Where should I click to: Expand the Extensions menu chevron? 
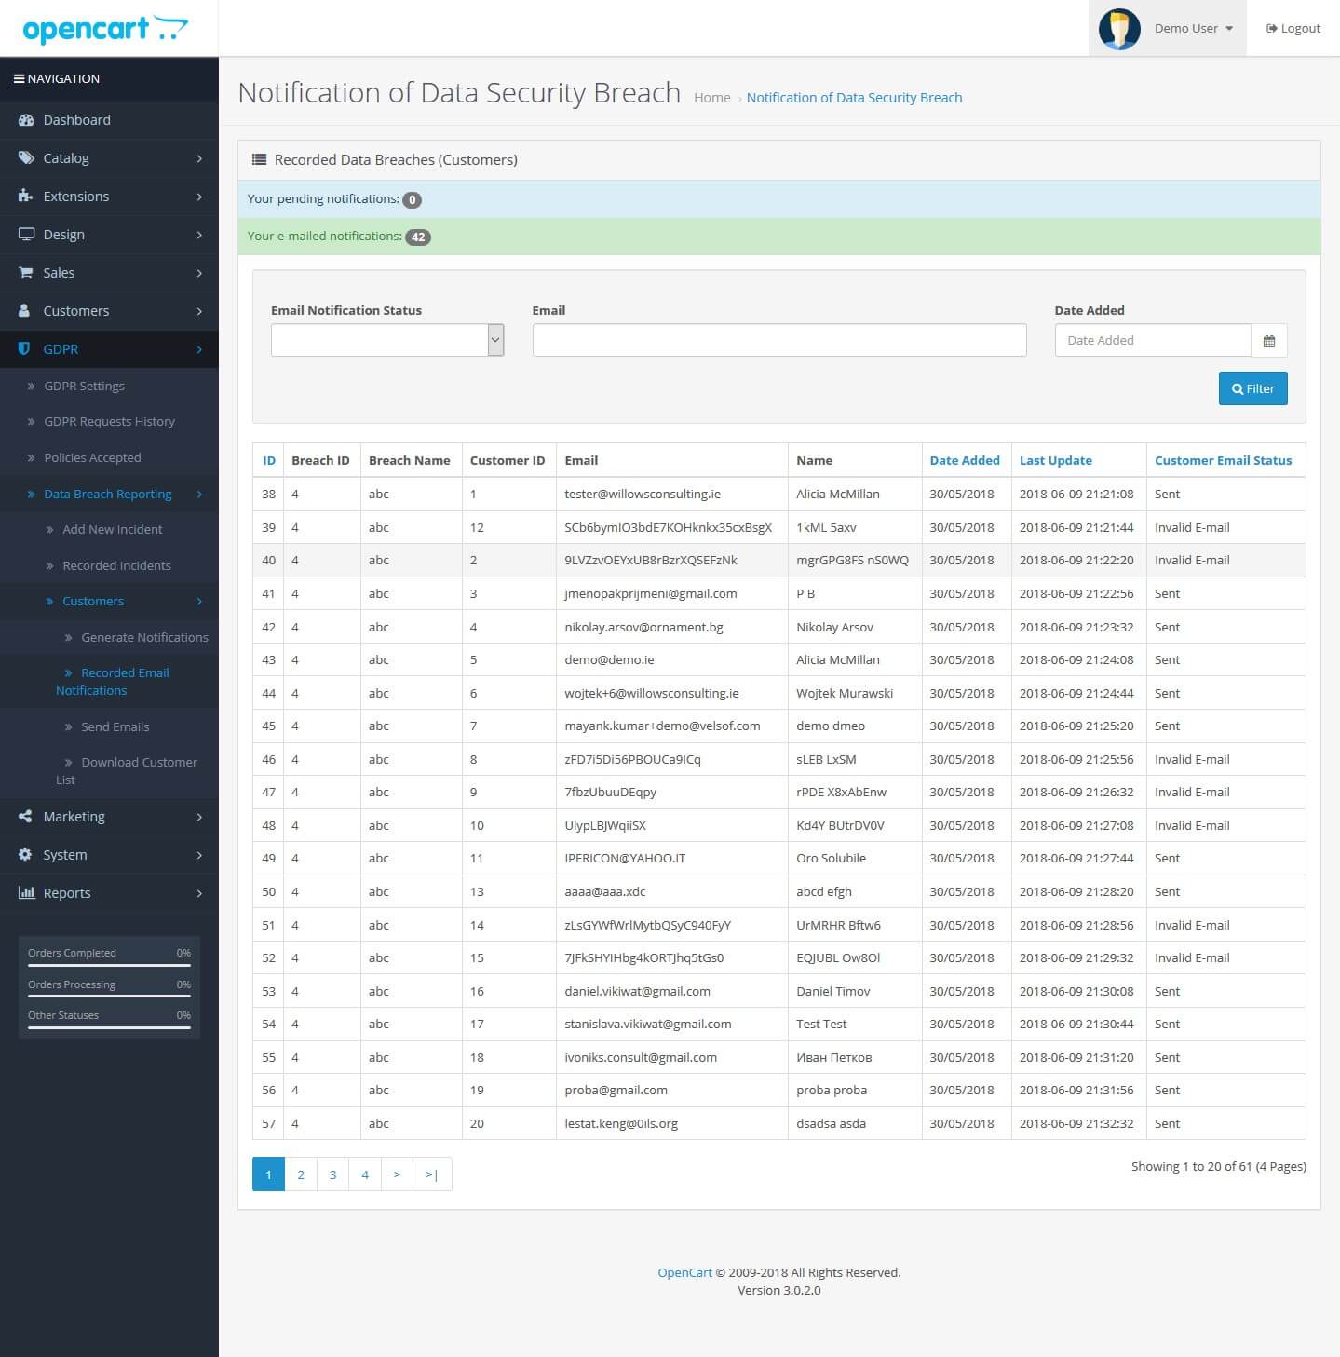[x=199, y=197]
